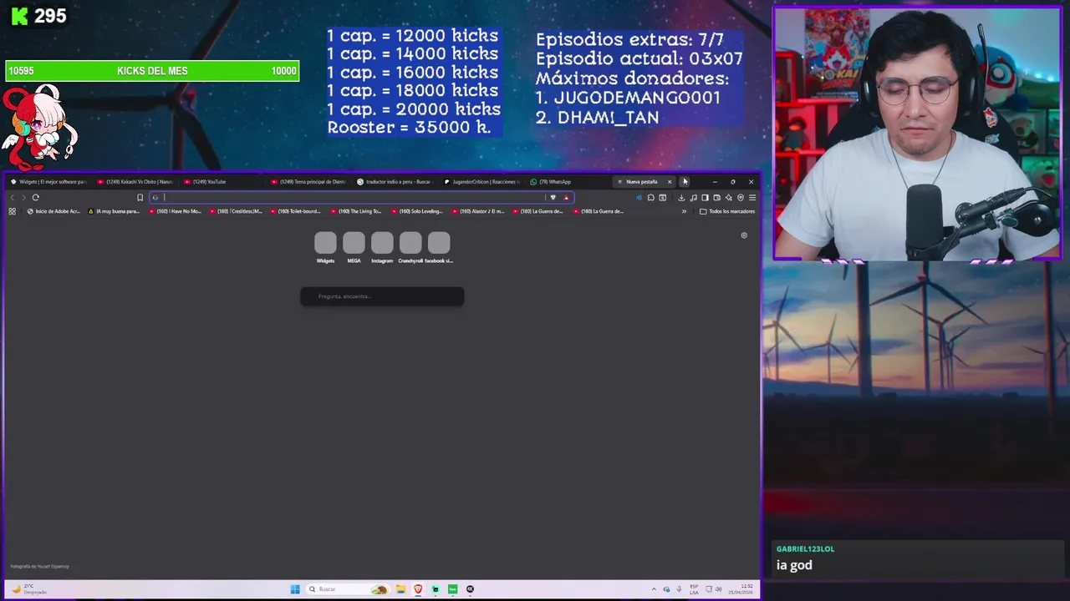Open the bookmarks bar apps grid icon
The height and width of the screenshot is (601, 1070).
[12, 211]
